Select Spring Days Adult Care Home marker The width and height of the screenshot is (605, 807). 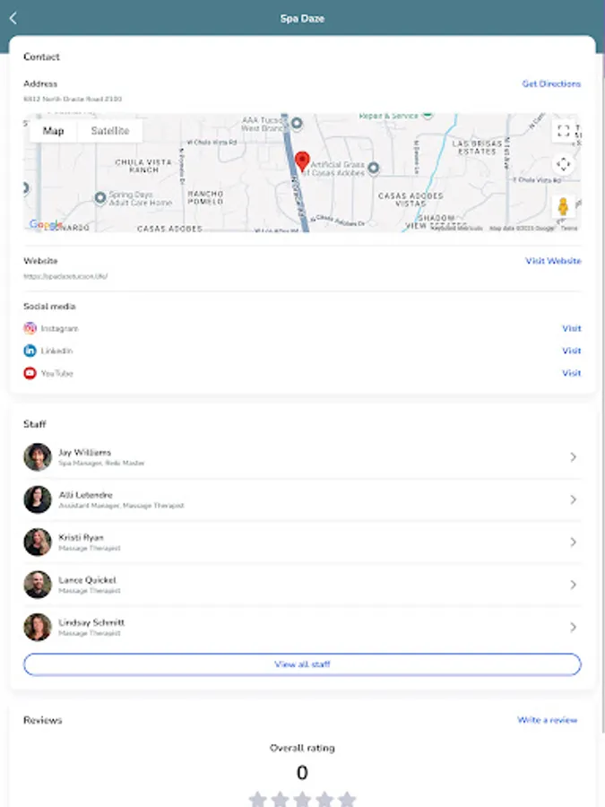point(100,197)
